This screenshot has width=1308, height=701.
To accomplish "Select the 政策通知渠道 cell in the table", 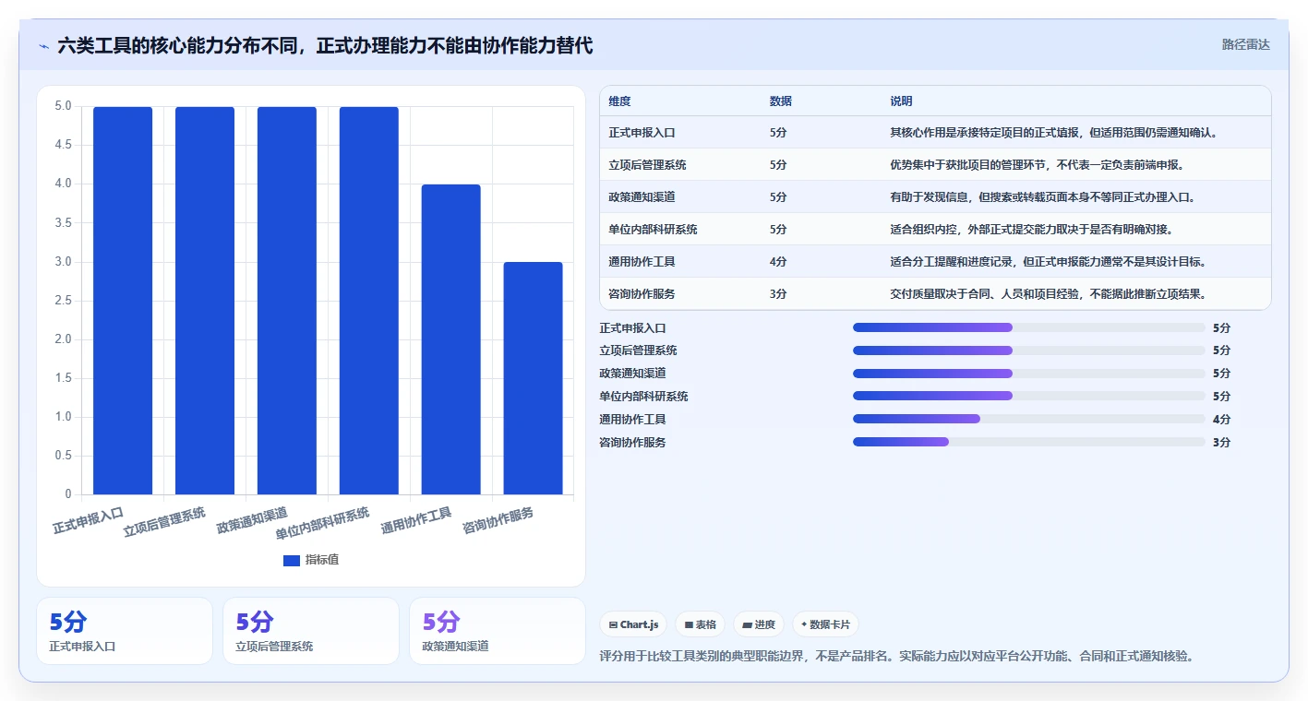I will point(642,197).
